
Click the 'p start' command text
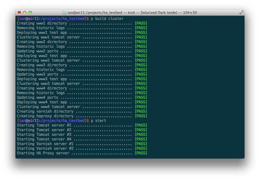pyautogui.click(x=98, y=121)
